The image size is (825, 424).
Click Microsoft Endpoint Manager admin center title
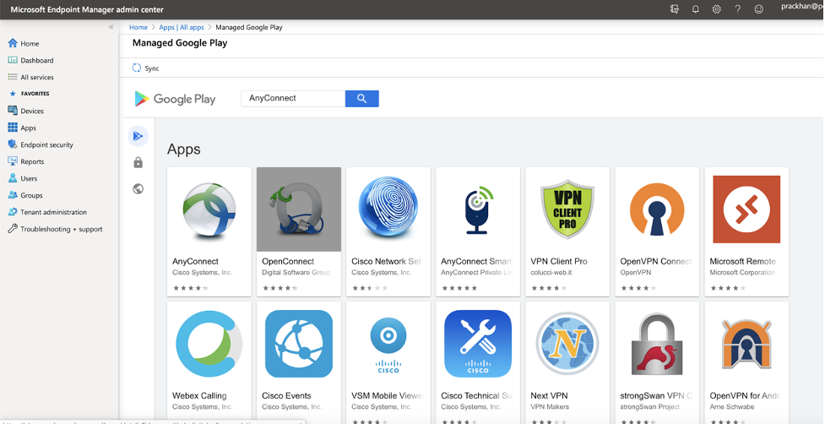[x=87, y=9]
